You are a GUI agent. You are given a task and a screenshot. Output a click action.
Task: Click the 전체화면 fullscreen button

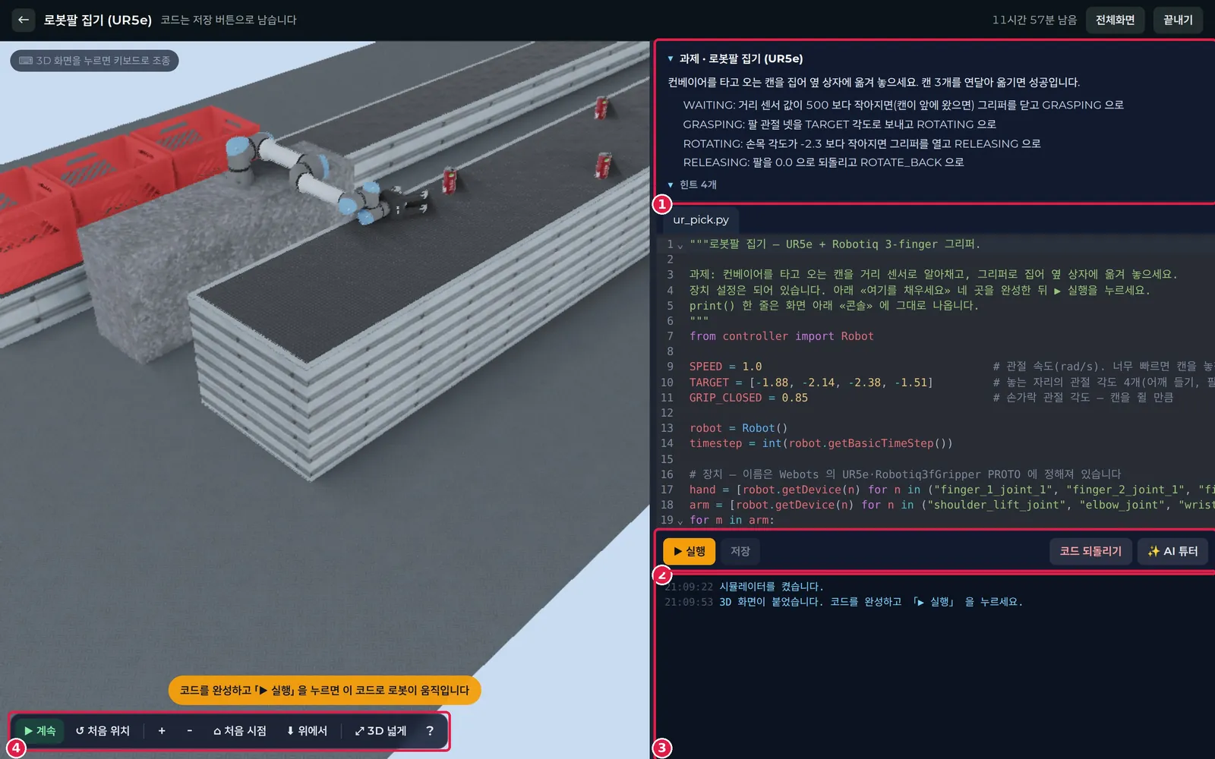(x=1115, y=20)
